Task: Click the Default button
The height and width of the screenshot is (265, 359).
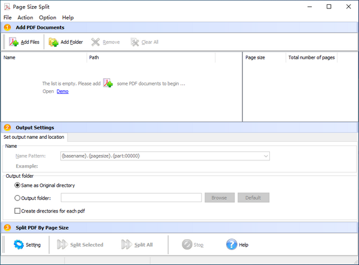Action: [253, 198]
